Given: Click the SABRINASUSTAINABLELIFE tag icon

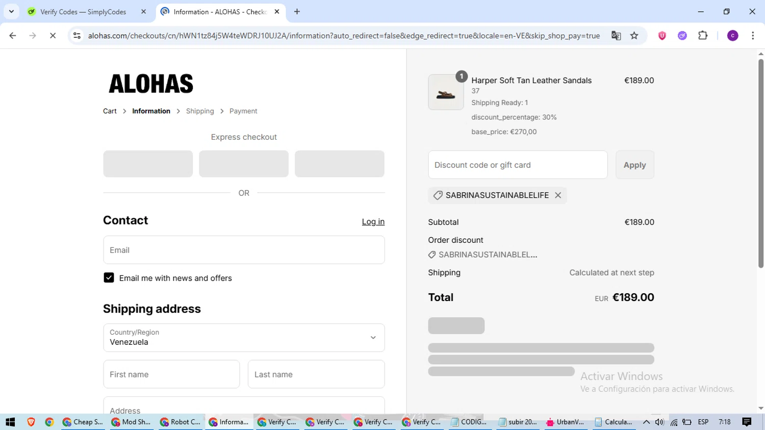Looking at the screenshot, I should [438, 195].
